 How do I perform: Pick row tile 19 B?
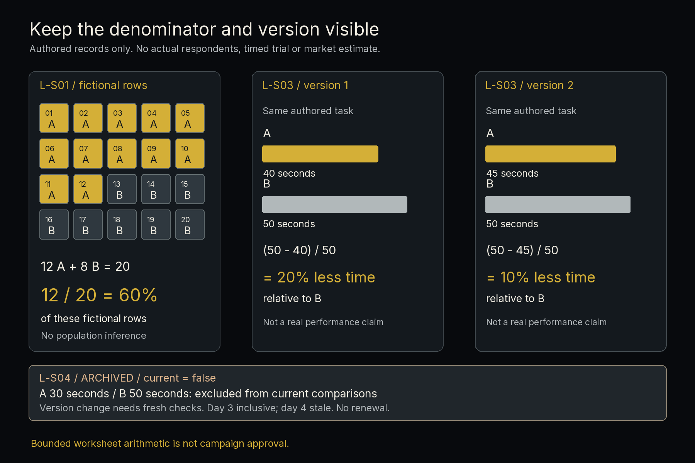tap(156, 225)
